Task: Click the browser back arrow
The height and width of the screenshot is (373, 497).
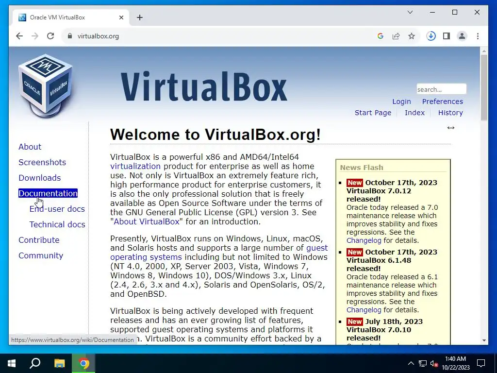Action: [19, 36]
